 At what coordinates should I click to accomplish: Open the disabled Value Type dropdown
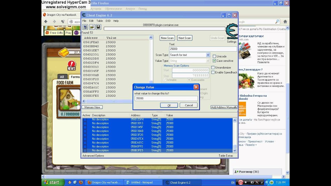pyautogui.click(x=208, y=61)
